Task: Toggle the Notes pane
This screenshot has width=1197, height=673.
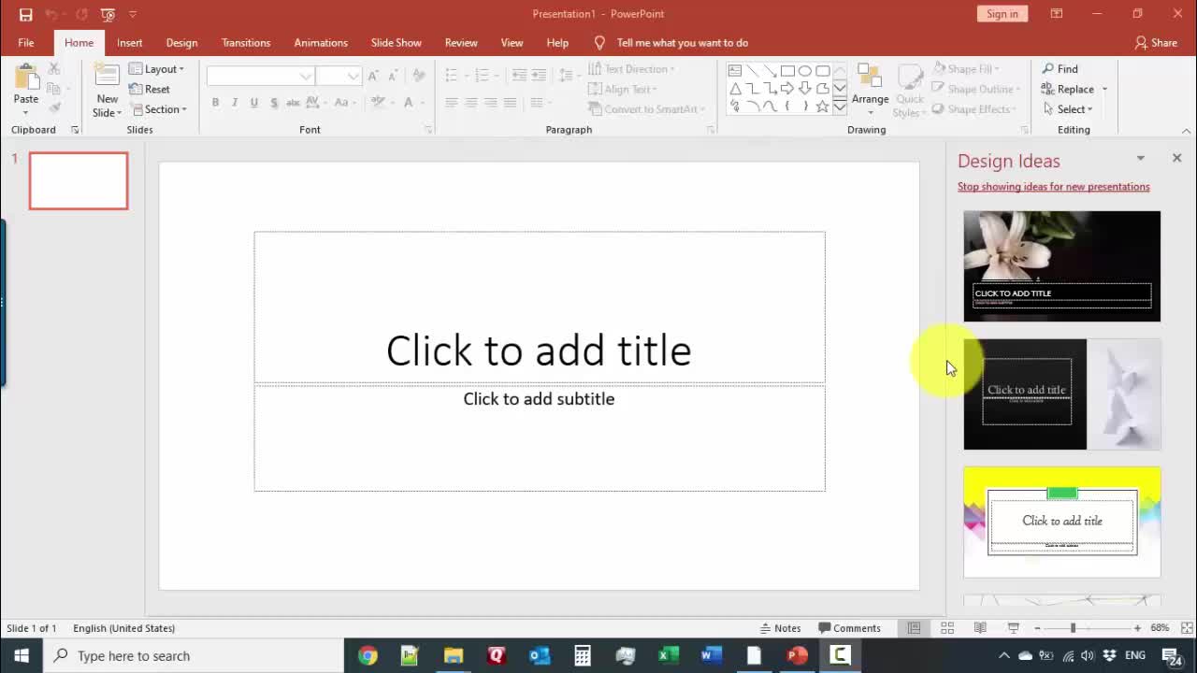Action: click(780, 628)
